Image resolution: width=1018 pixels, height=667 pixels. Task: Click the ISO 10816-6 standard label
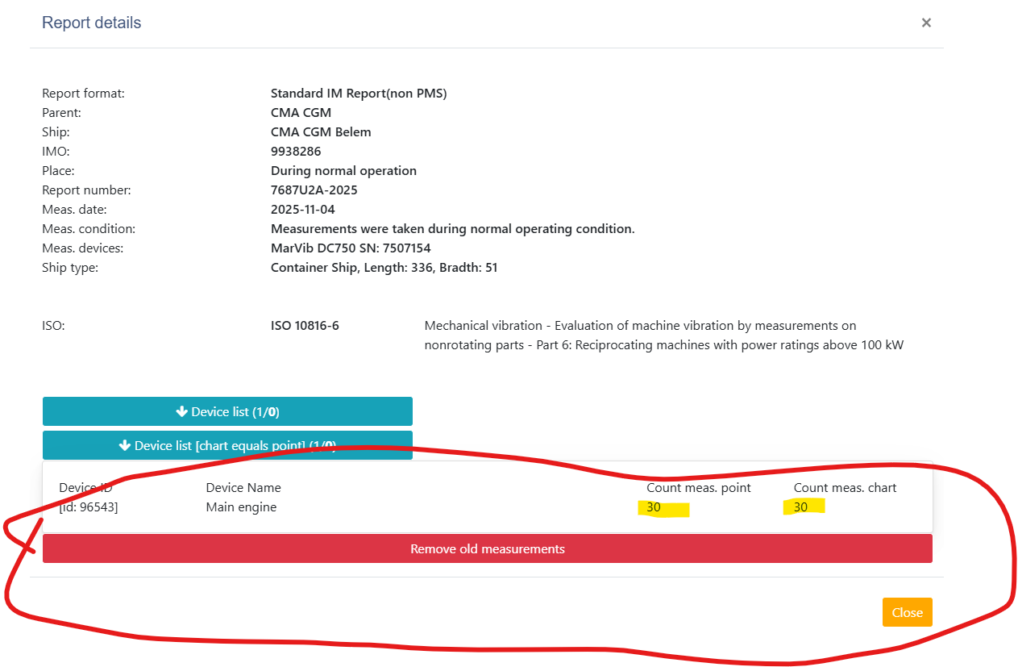[305, 326]
